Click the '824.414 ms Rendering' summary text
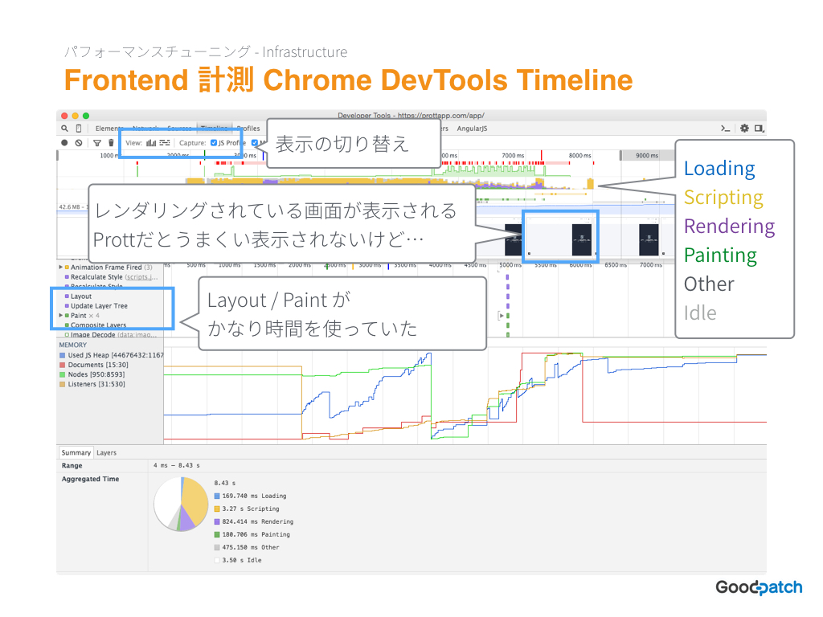This screenshot has width=823, height=617. [258, 521]
